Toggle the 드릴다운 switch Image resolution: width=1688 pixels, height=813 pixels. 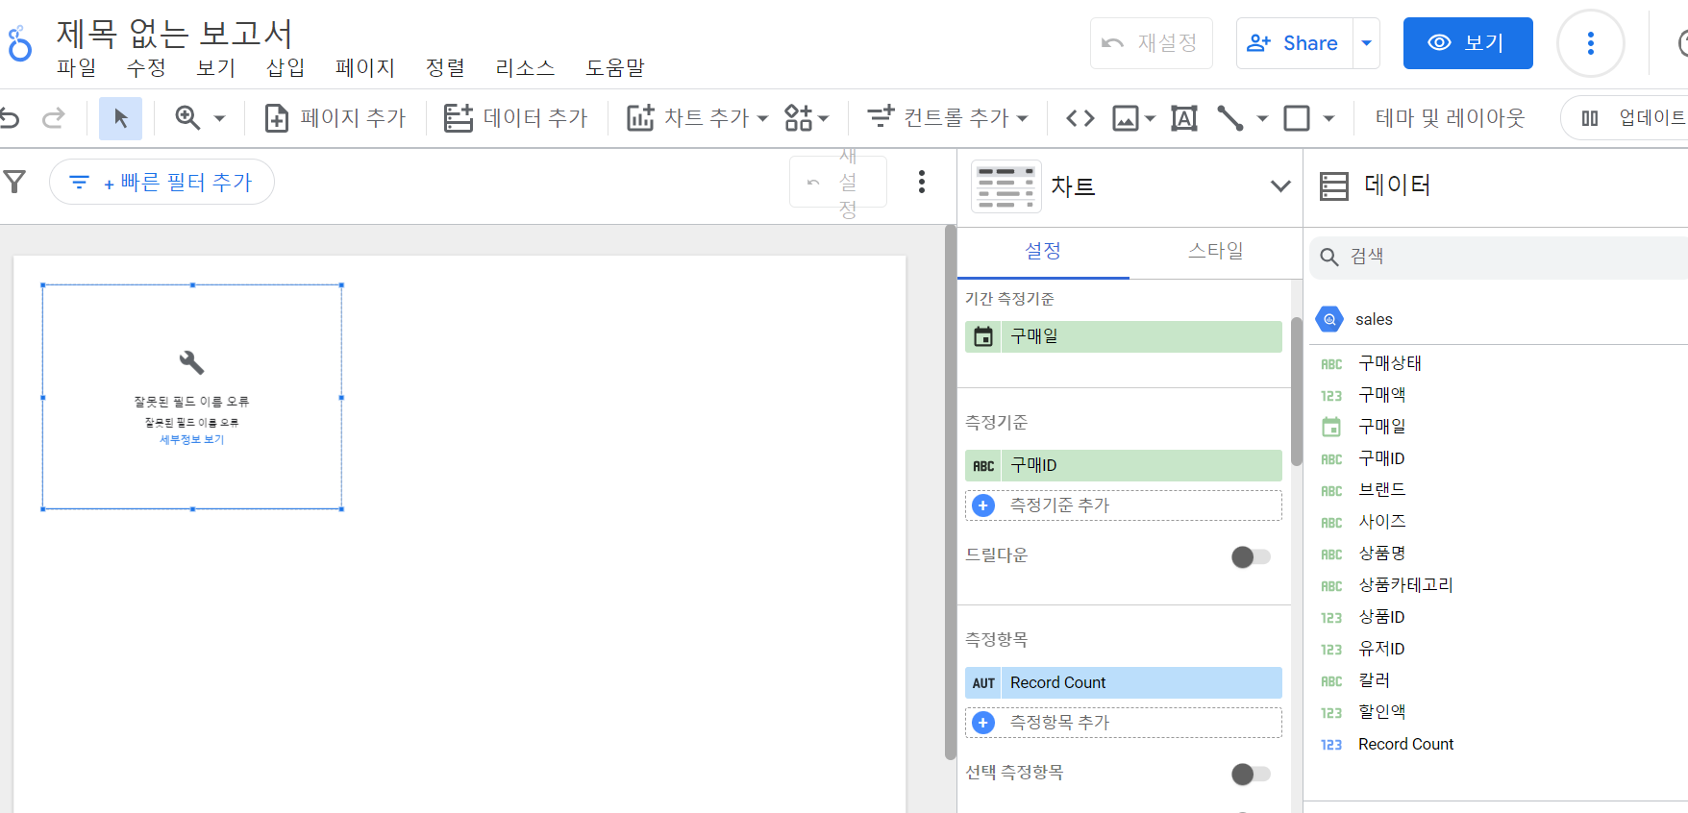tap(1251, 556)
